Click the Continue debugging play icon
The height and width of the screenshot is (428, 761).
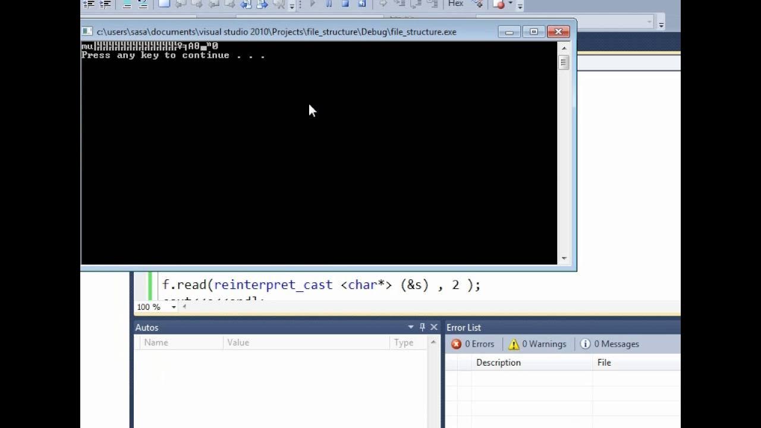tap(313, 4)
